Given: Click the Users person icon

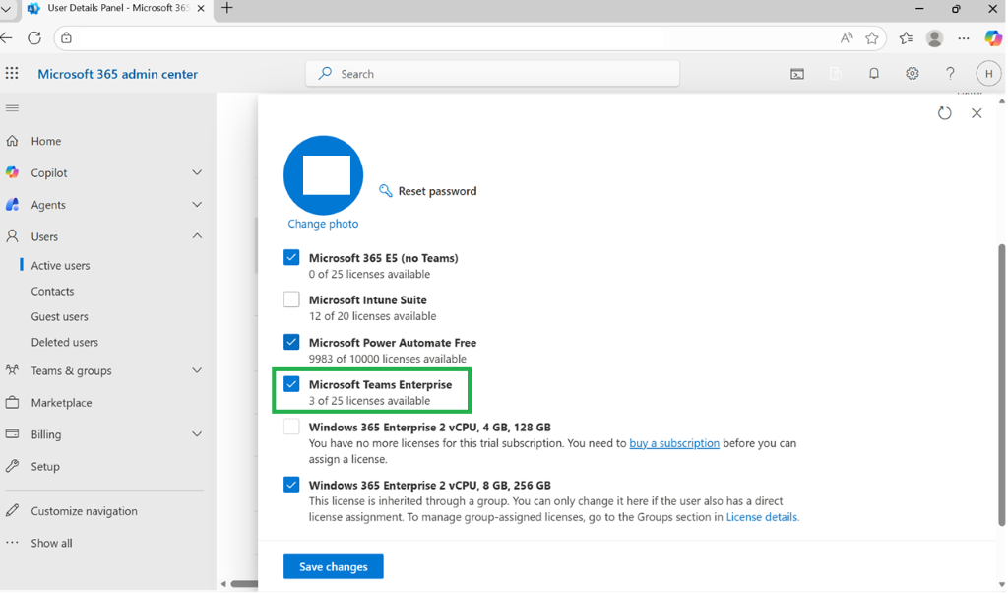Looking at the screenshot, I should point(12,236).
